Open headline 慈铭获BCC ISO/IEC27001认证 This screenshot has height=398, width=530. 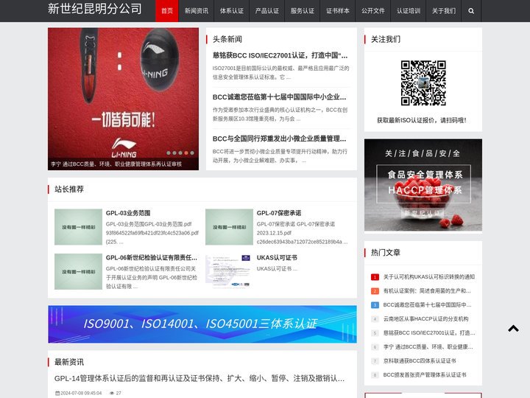(280, 55)
